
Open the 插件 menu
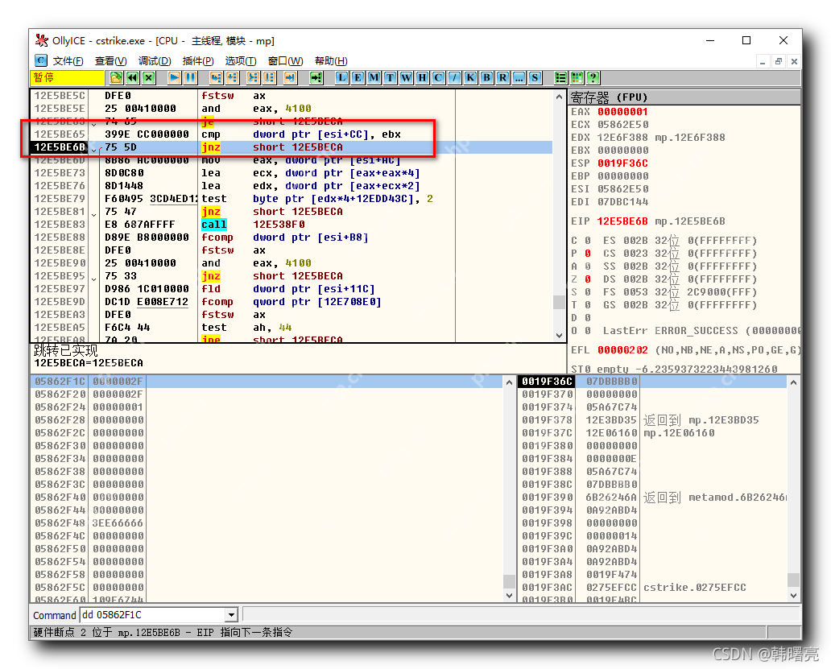[198, 61]
